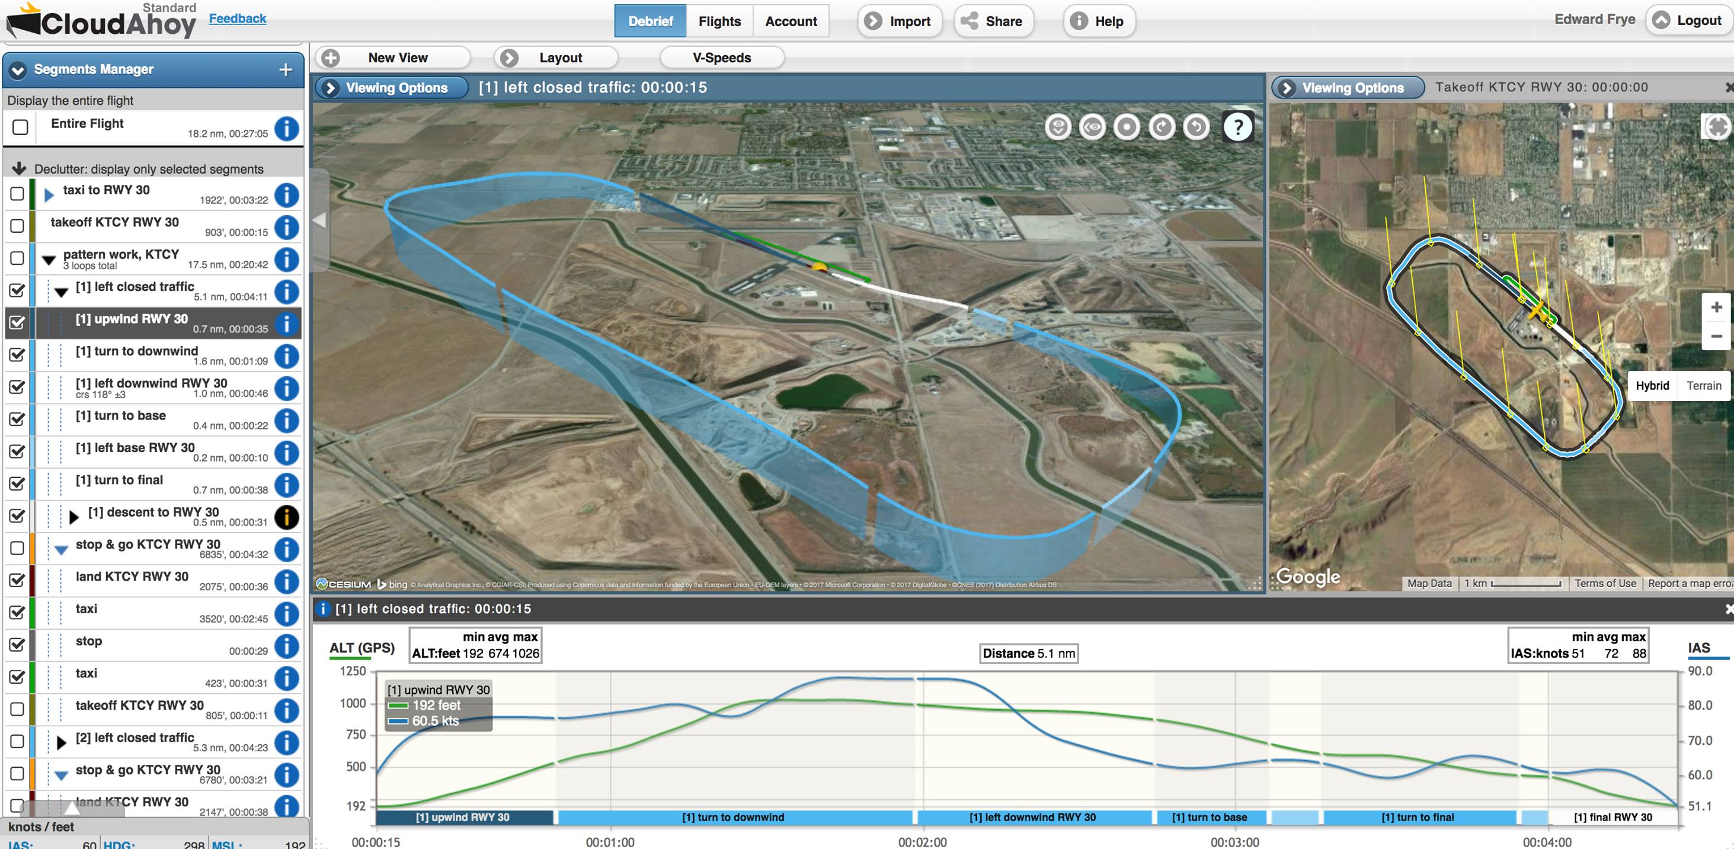Switch to the Flights tab
The height and width of the screenshot is (849, 1734).
pyautogui.click(x=719, y=21)
